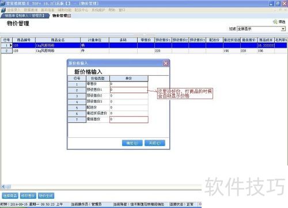Click the 修改售价 button at the bottom
288x208 pixels.
(28, 196)
